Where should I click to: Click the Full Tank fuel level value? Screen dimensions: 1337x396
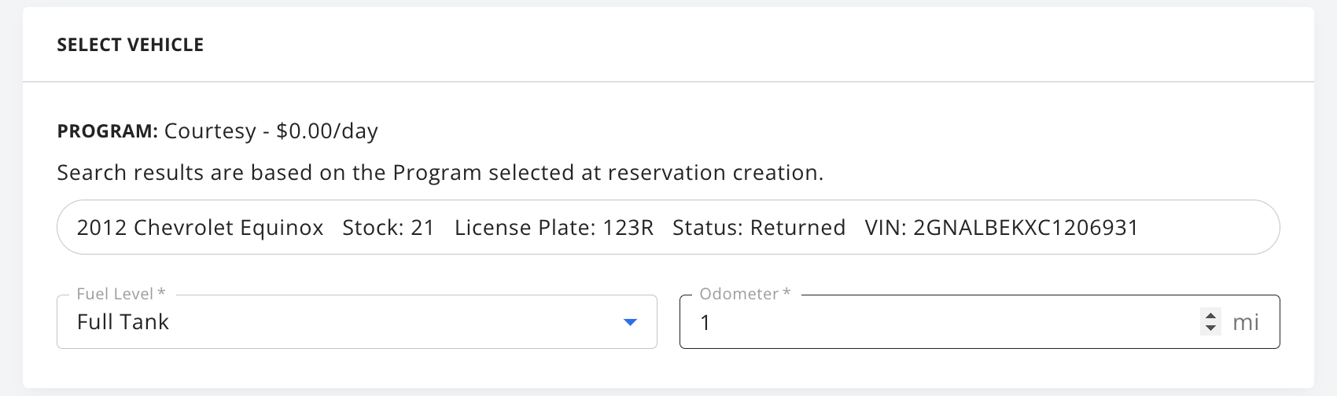[123, 322]
